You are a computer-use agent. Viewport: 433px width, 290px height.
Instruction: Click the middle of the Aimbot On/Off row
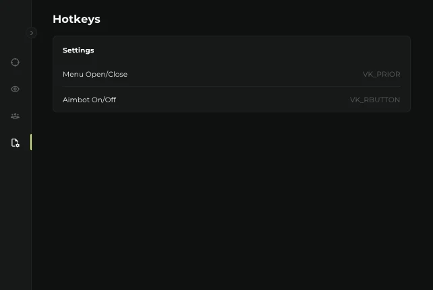click(231, 100)
